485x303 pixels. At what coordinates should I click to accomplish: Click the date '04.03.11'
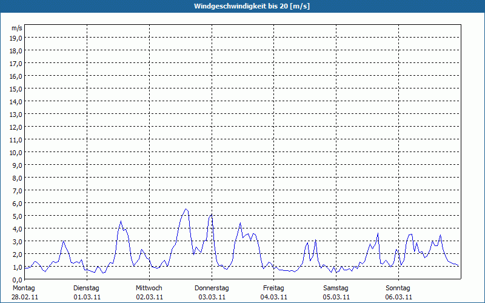pyautogui.click(x=274, y=297)
